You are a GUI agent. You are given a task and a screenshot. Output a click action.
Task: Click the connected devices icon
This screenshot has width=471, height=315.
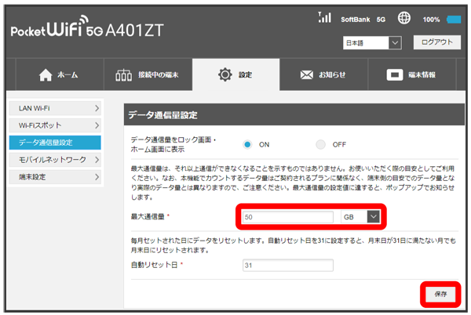(126, 75)
